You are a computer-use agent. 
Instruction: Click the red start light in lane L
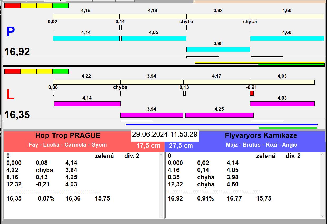coord(12,71)
